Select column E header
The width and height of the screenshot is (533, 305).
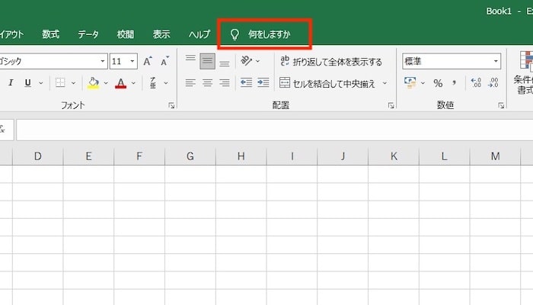point(88,156)
